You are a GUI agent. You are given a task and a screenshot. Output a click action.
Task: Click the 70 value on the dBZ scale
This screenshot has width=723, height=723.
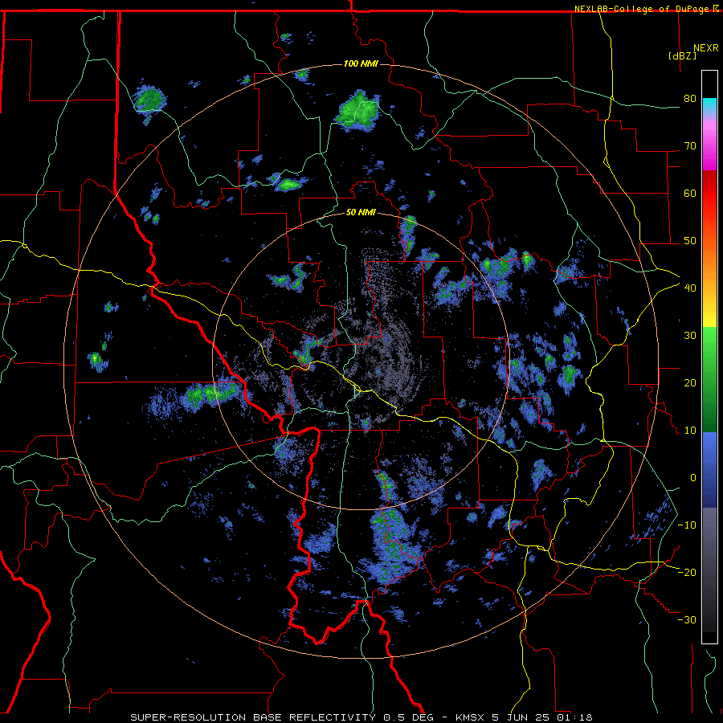click(690, 146)
